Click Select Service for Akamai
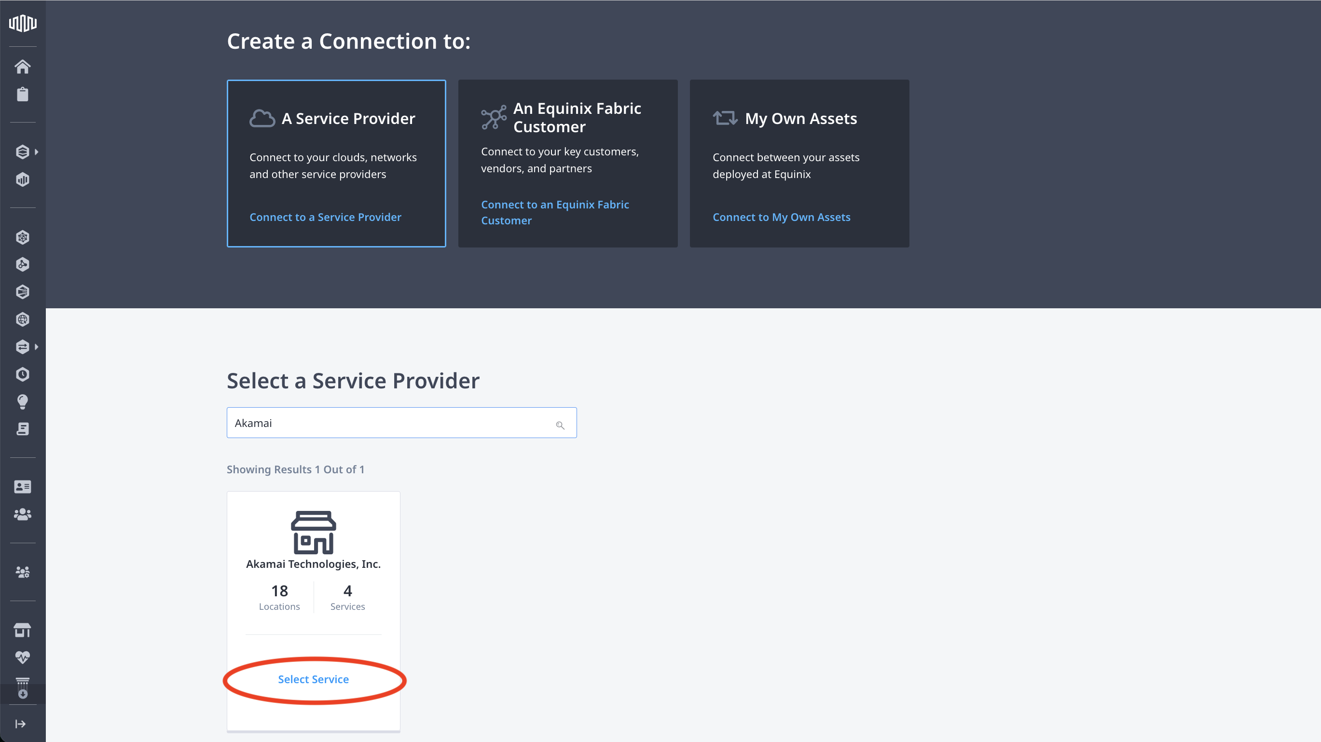The width and height of the screenshot is (1321, 742). click(313, 679)
